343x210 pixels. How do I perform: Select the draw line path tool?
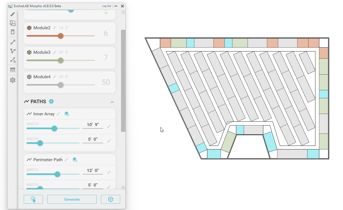tap(13, 42)
